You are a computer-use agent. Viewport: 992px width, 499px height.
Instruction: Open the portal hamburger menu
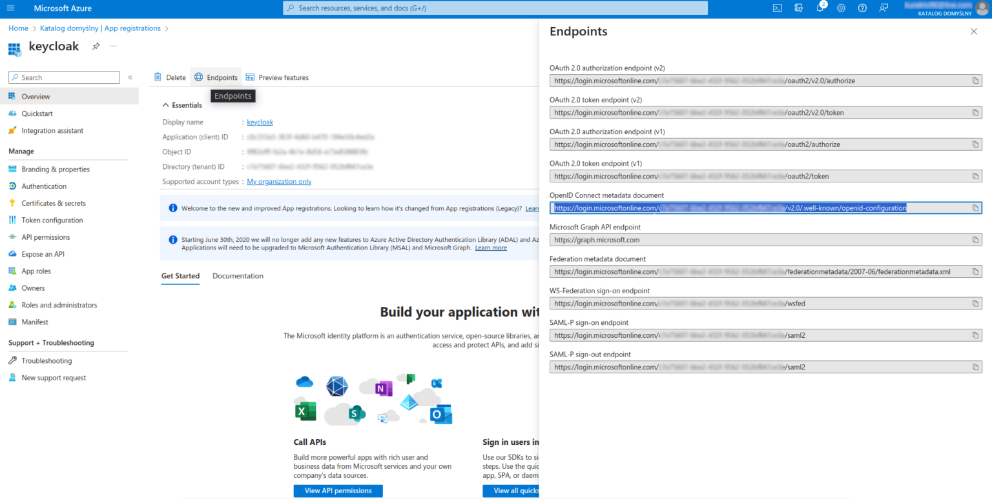point(10,8)
